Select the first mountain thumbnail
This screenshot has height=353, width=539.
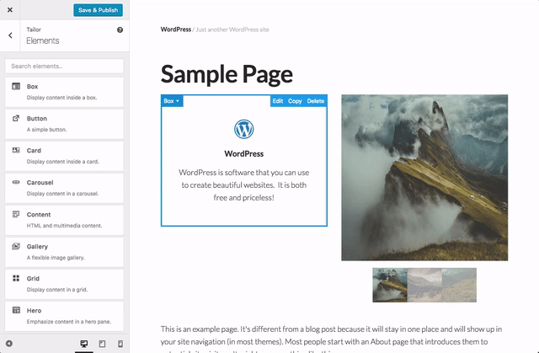[x=390, y=285]
